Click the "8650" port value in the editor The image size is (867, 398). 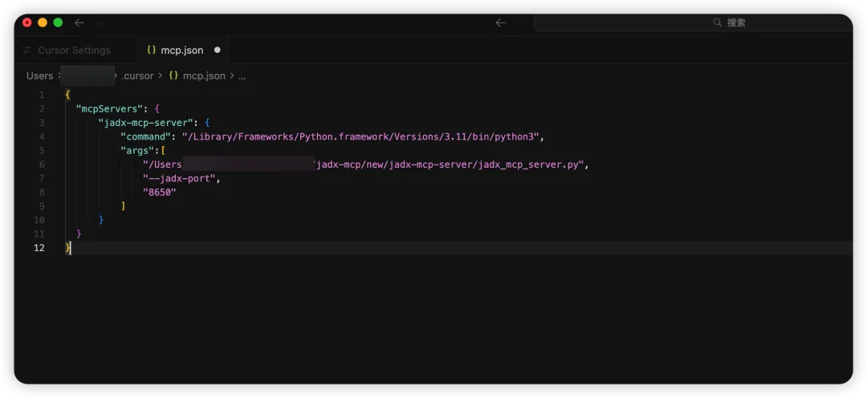pos(159,193)
